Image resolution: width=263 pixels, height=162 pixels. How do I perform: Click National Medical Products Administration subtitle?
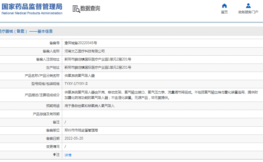(32, 13)
